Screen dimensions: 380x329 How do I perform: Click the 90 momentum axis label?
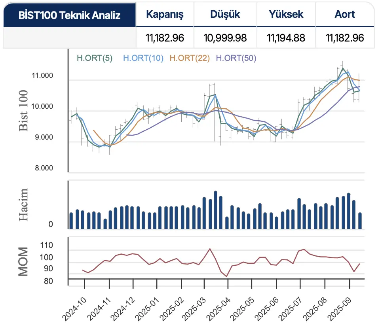coord(48,269)
